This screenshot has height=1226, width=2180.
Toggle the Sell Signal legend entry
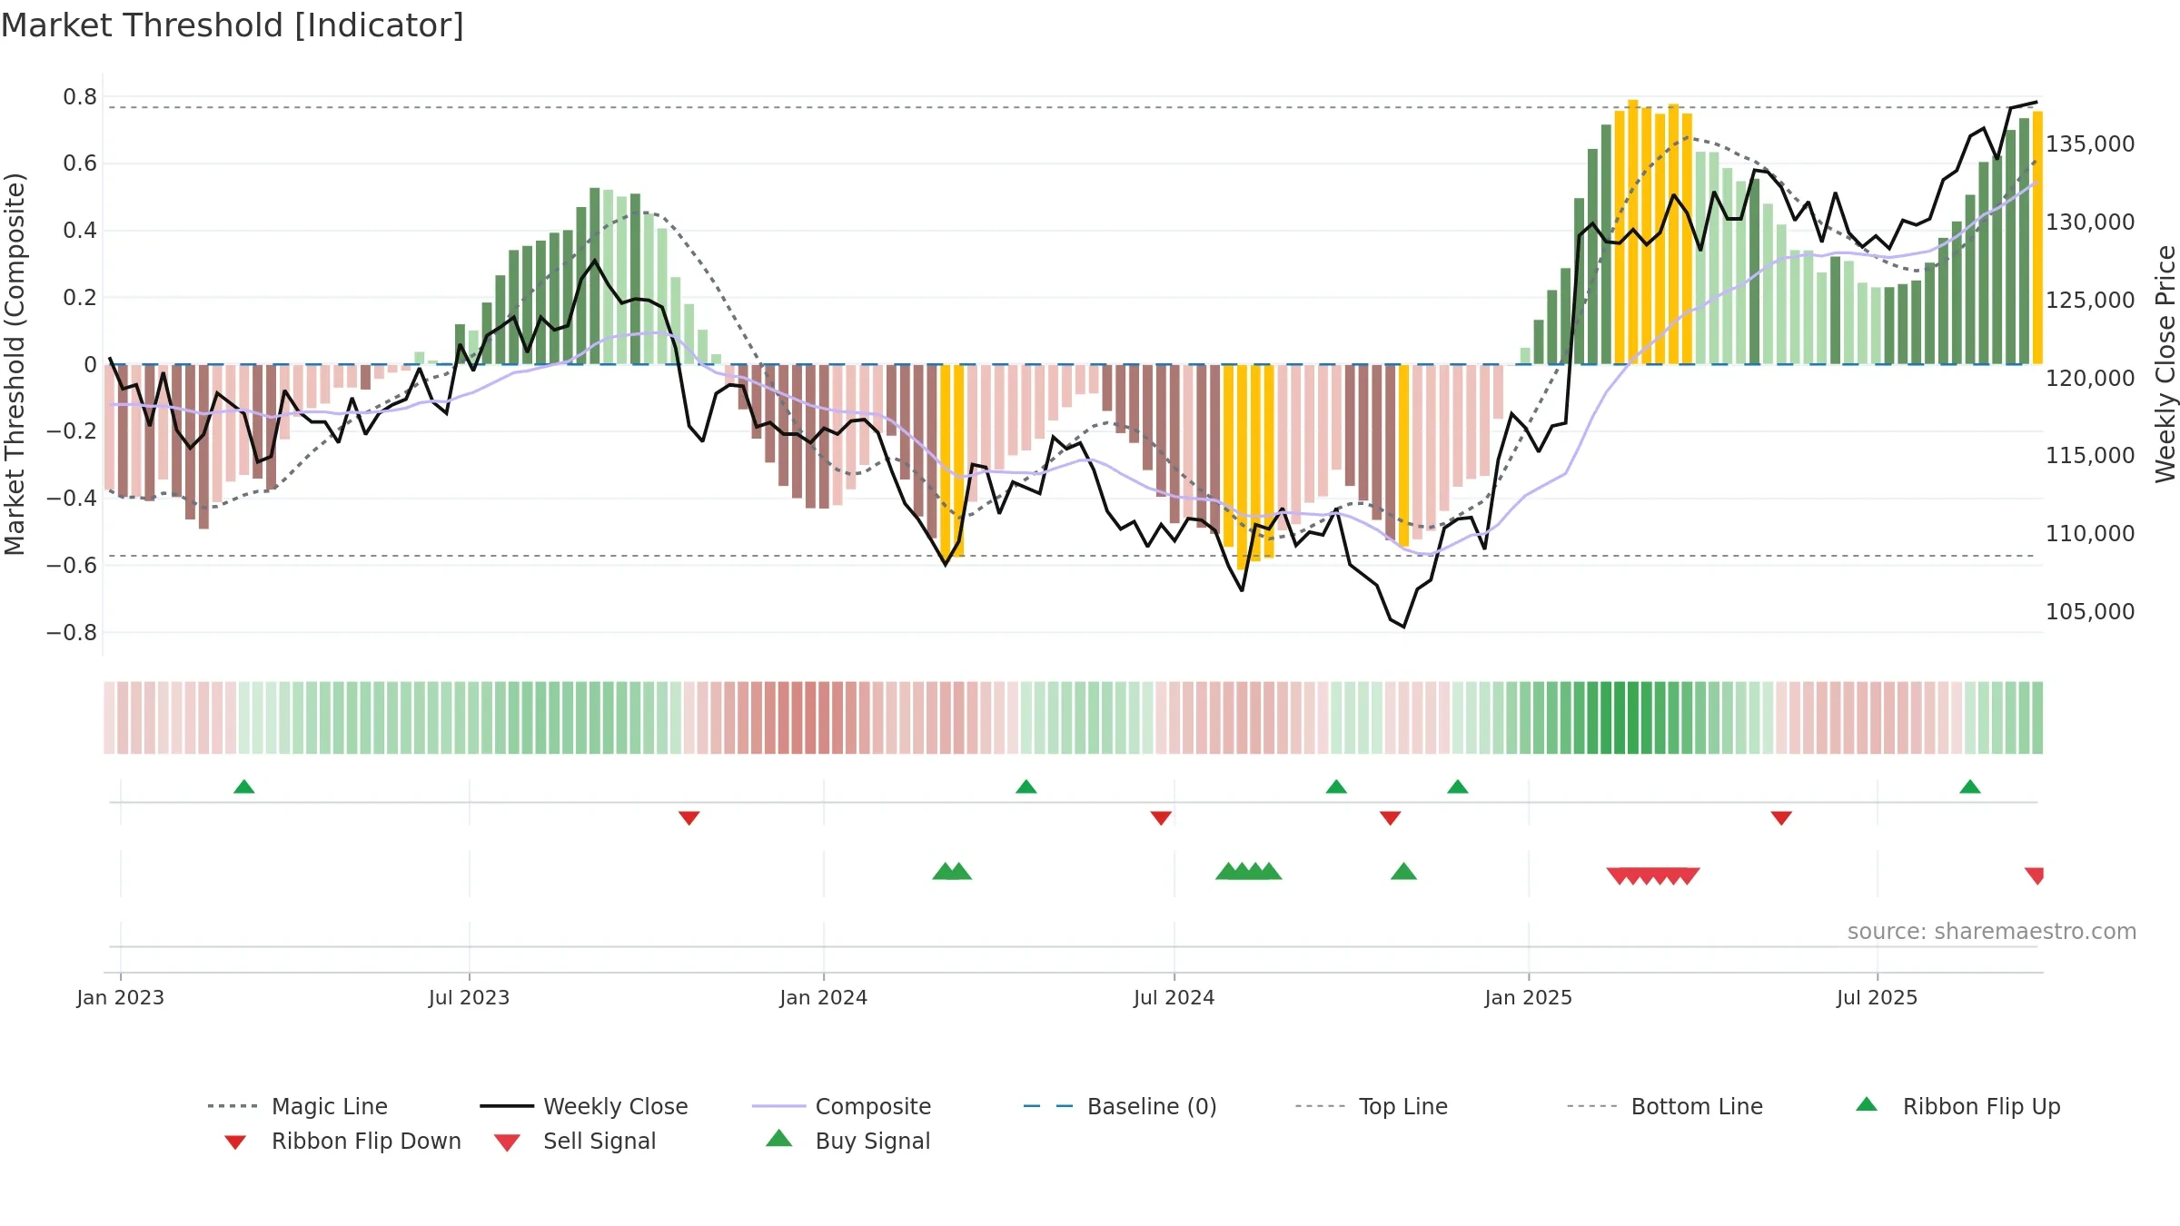574,1141
